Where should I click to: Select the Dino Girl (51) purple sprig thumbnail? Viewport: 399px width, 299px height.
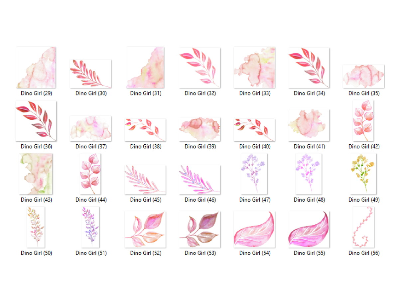(90, 227)
